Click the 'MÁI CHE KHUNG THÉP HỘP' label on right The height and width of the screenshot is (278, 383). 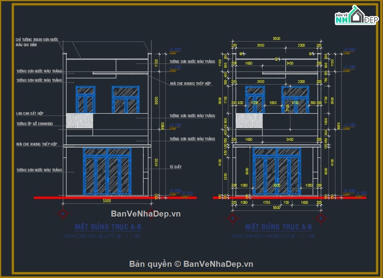[x=191, y=84]
